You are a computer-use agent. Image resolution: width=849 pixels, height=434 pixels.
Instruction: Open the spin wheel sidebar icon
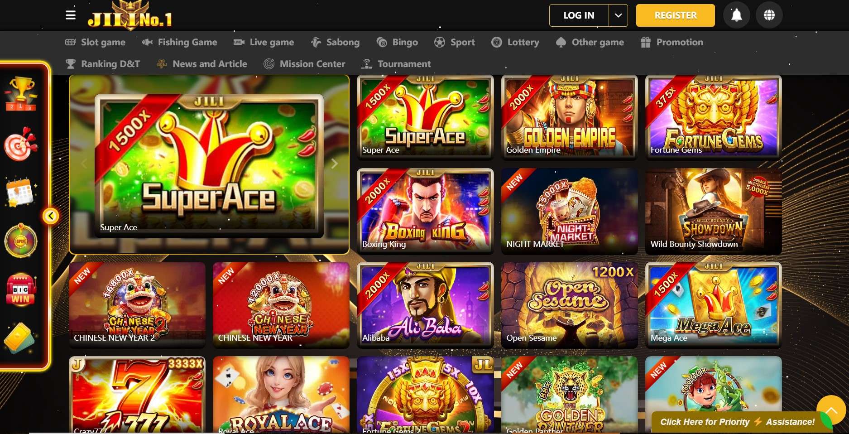coord(20,241)
